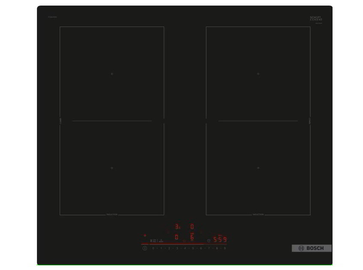Screen dimensions: 363x270
Task: Set power level 6 on touch scale
Action: [201, 248]
